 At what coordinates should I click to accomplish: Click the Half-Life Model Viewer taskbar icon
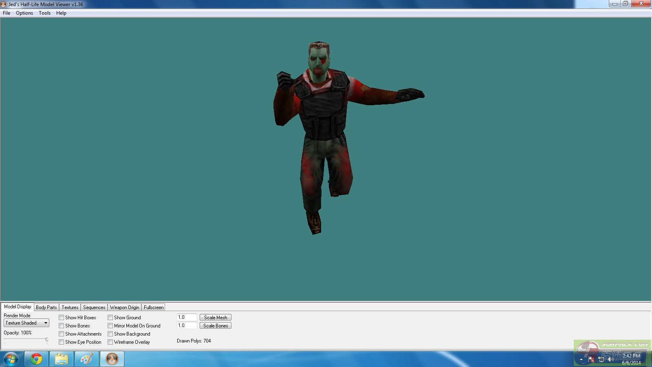pyautogui.click(x=112, y=359)
